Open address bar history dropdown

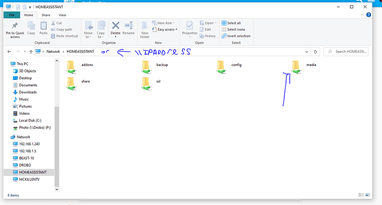tap(306, 52)
